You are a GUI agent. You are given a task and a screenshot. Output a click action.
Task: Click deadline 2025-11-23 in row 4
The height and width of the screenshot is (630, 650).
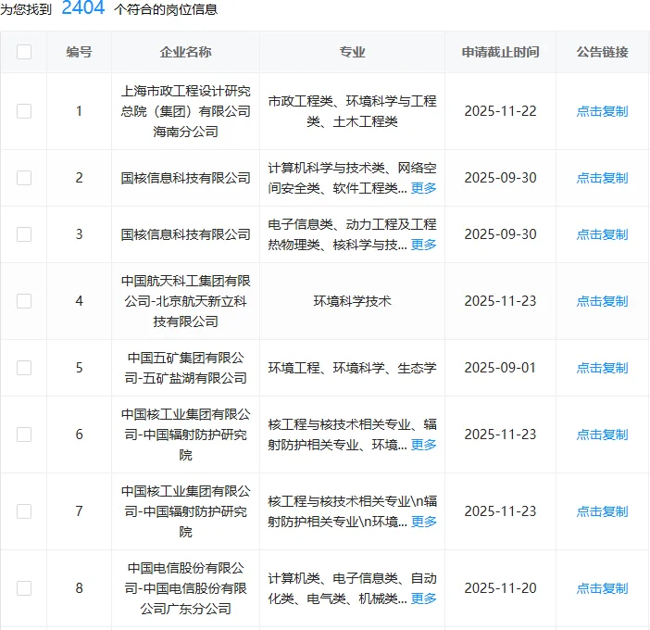point(500,301)
